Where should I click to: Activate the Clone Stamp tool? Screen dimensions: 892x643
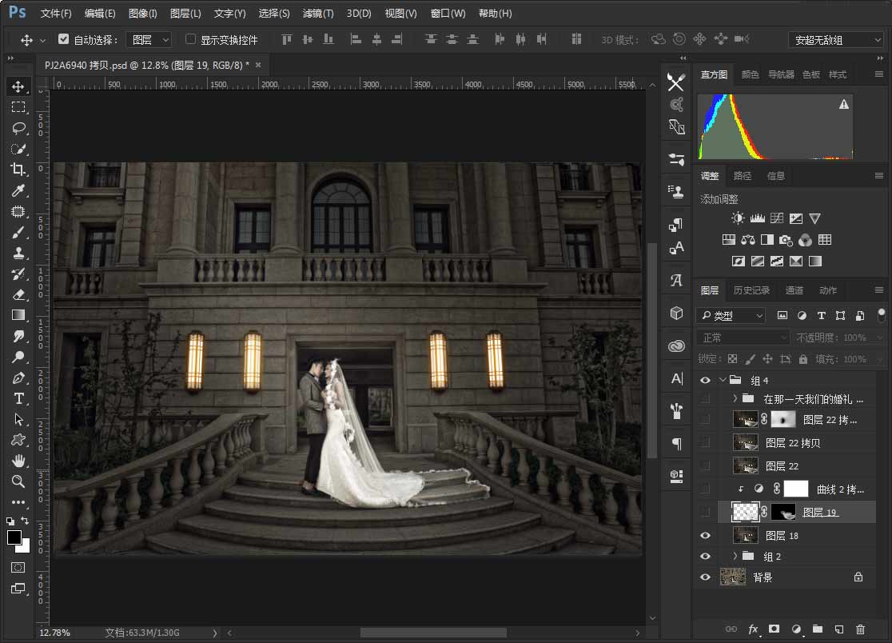pyautogui.click(x=19, y=253)
